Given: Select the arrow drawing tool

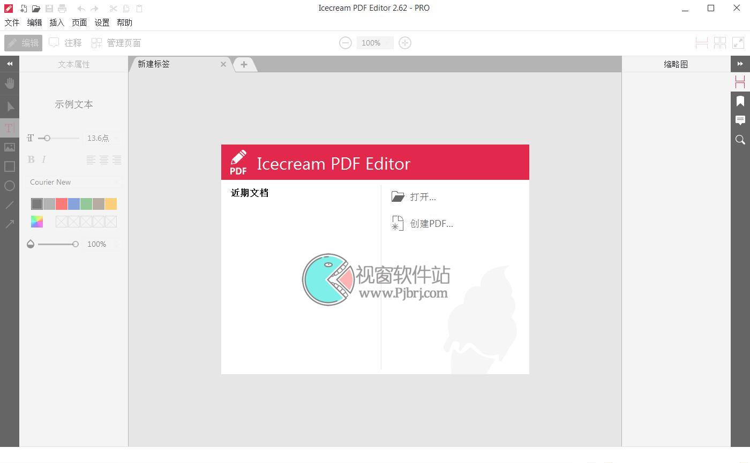Looking at the screenshot, I should click(x=10, y=224).
